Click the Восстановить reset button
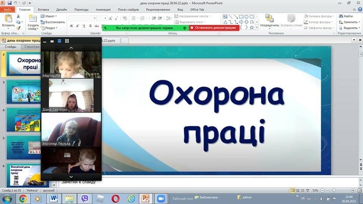 click(x=53, y=22)
